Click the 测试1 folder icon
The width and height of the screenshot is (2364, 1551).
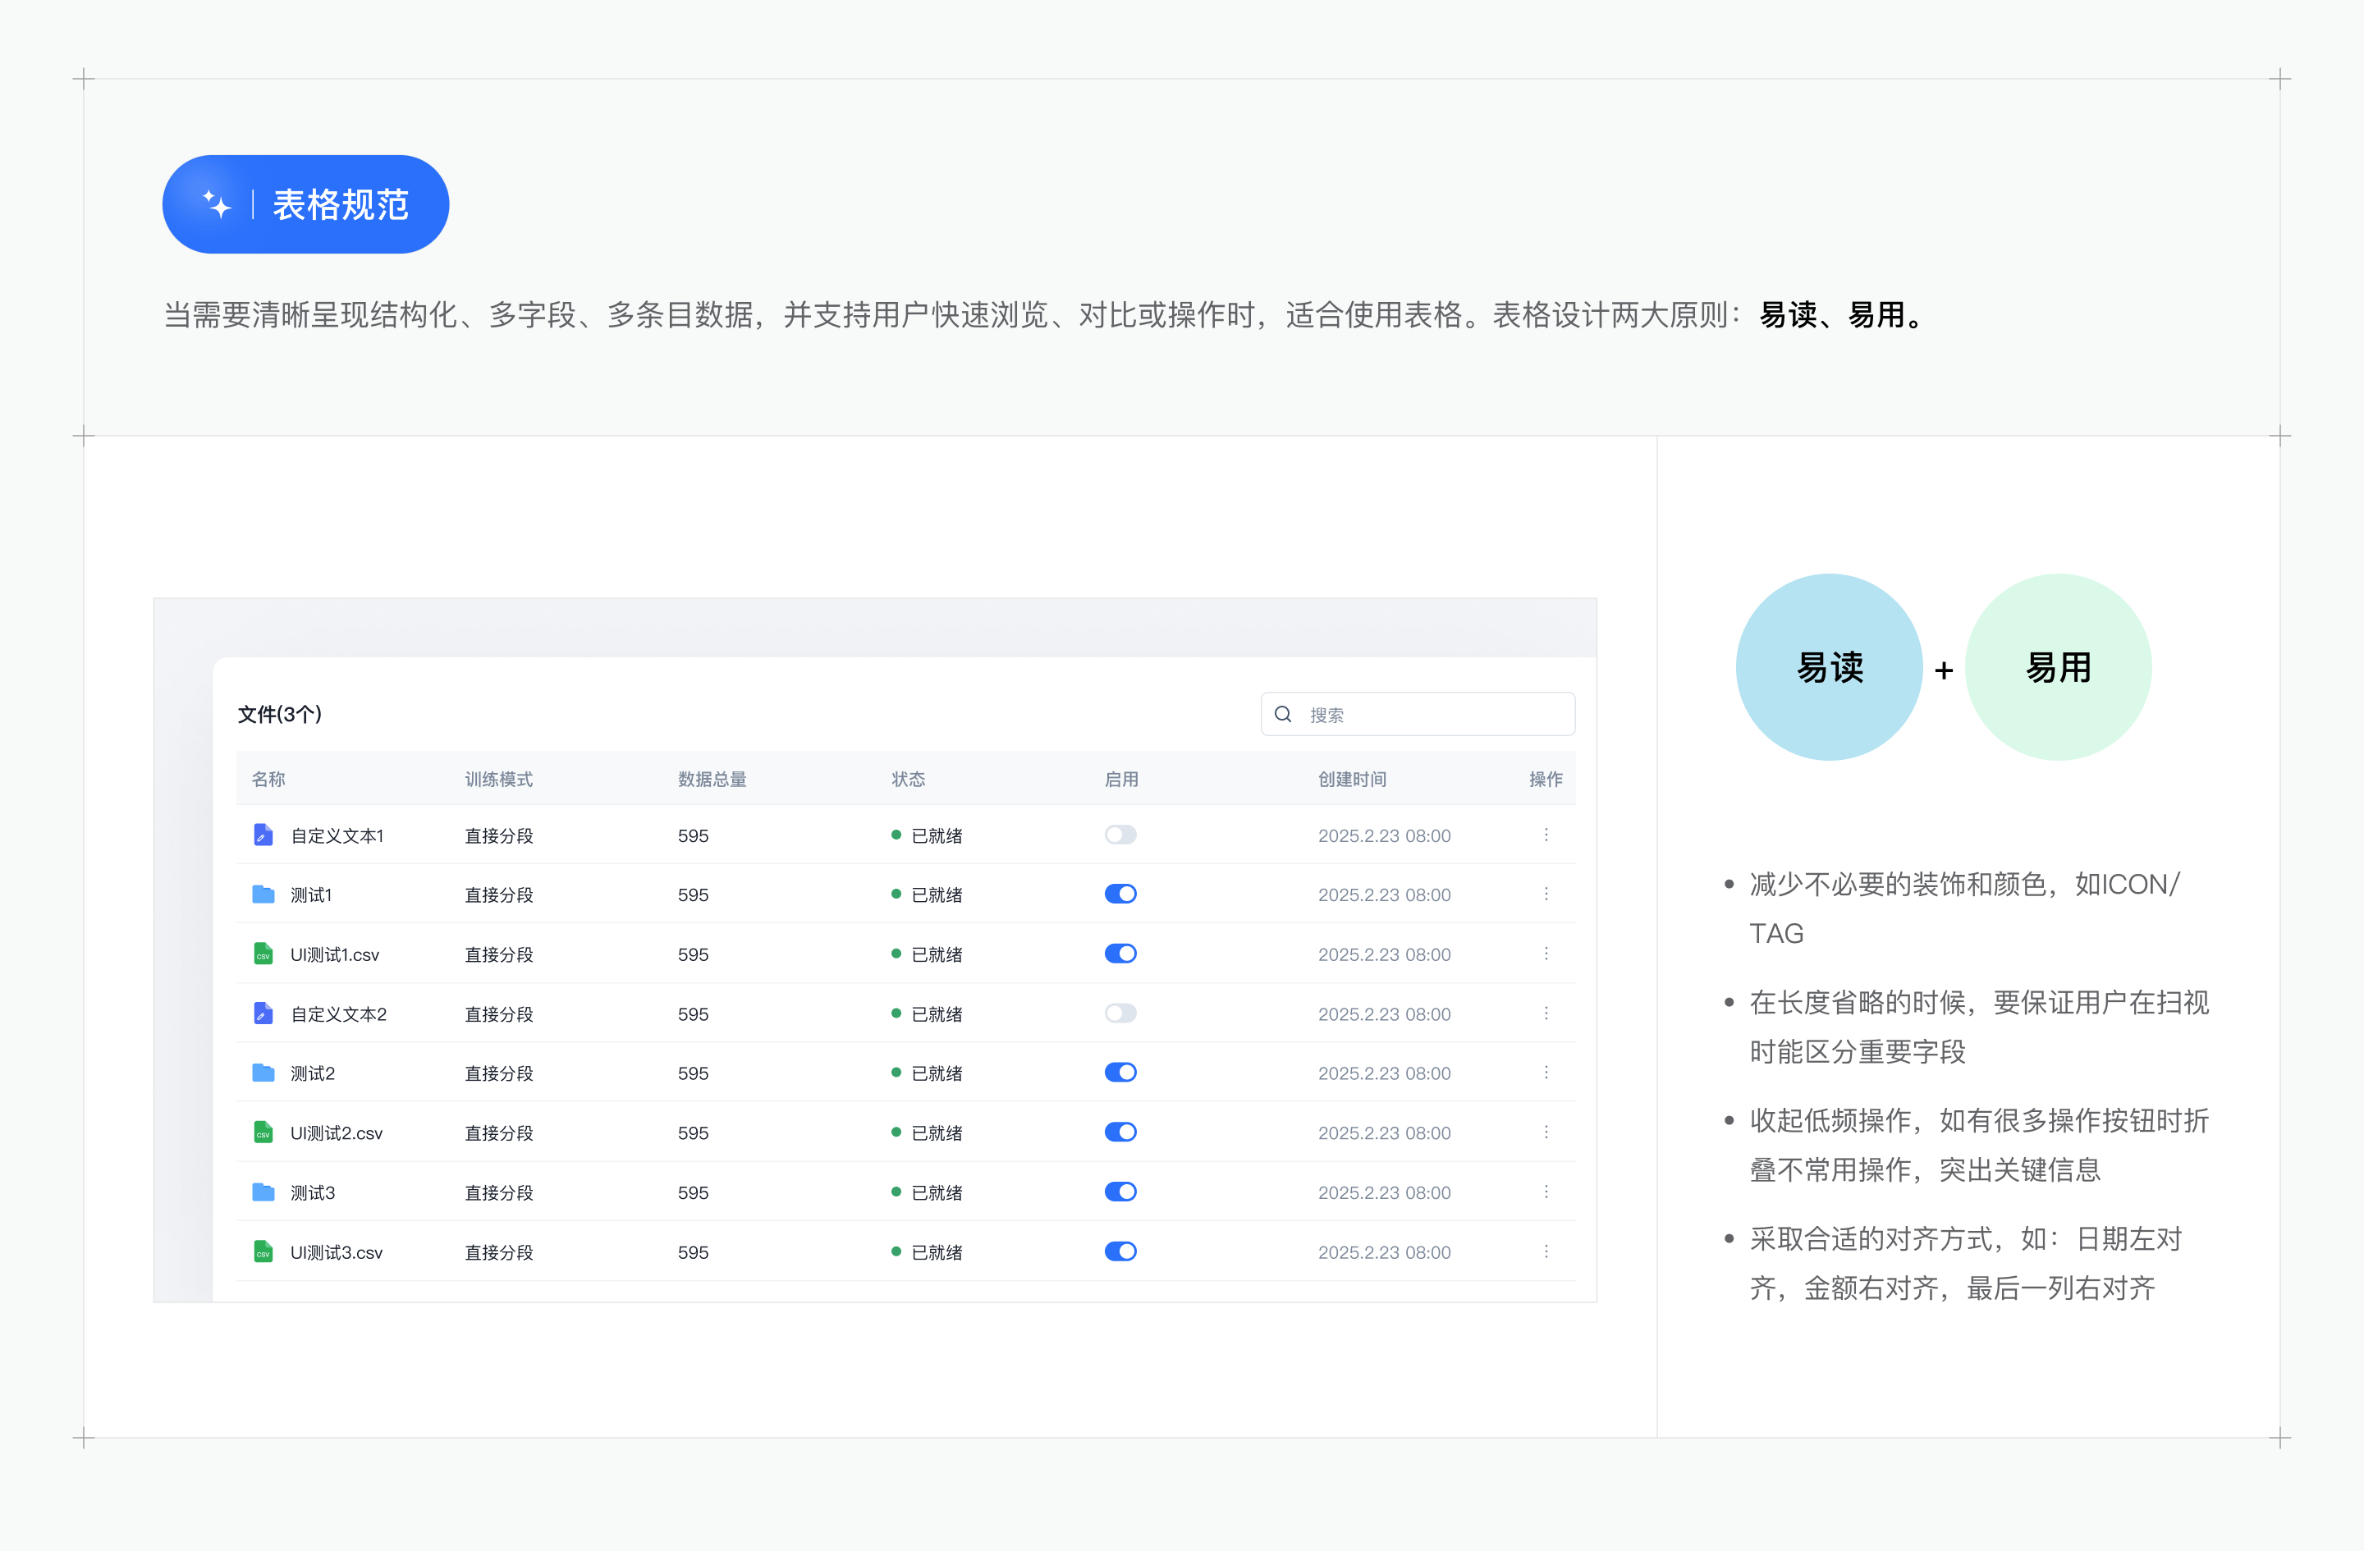[263, 894]
